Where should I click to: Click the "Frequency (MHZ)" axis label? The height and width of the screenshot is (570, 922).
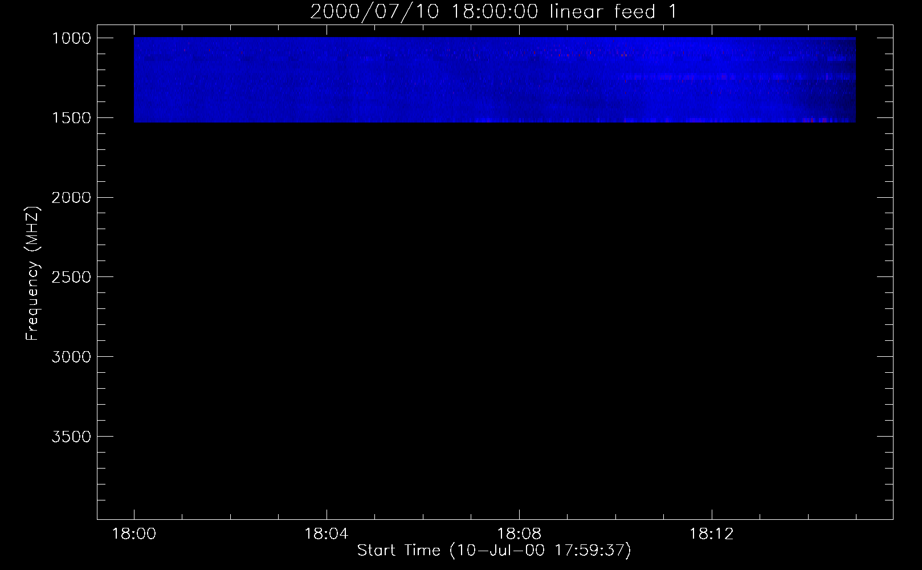tap(32, 274)
